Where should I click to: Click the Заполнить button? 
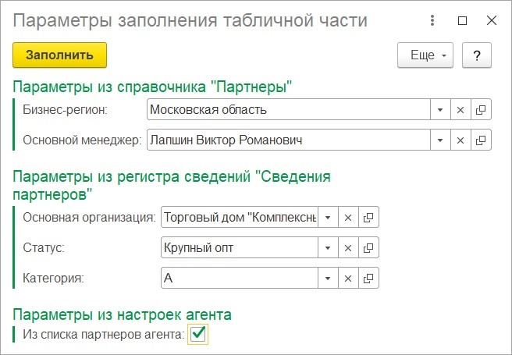coord(60,55)
